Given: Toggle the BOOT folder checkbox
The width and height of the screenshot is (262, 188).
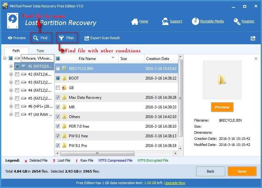Looking at the screenshot, I should coord(58,78).
